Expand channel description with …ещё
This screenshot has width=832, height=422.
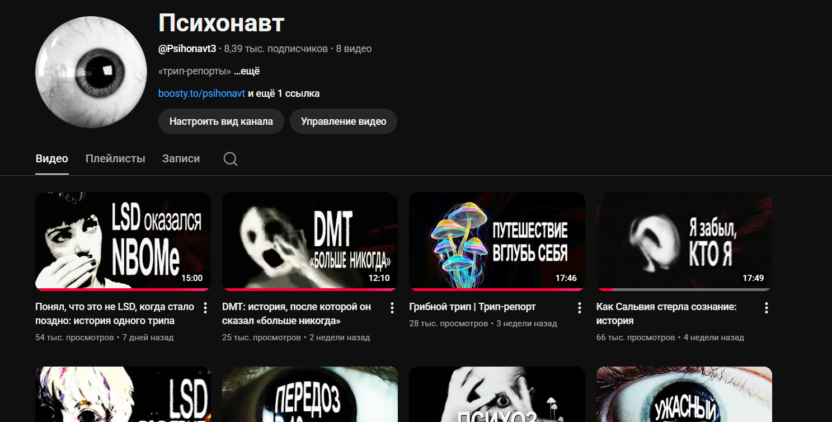(x=247, y=71)
